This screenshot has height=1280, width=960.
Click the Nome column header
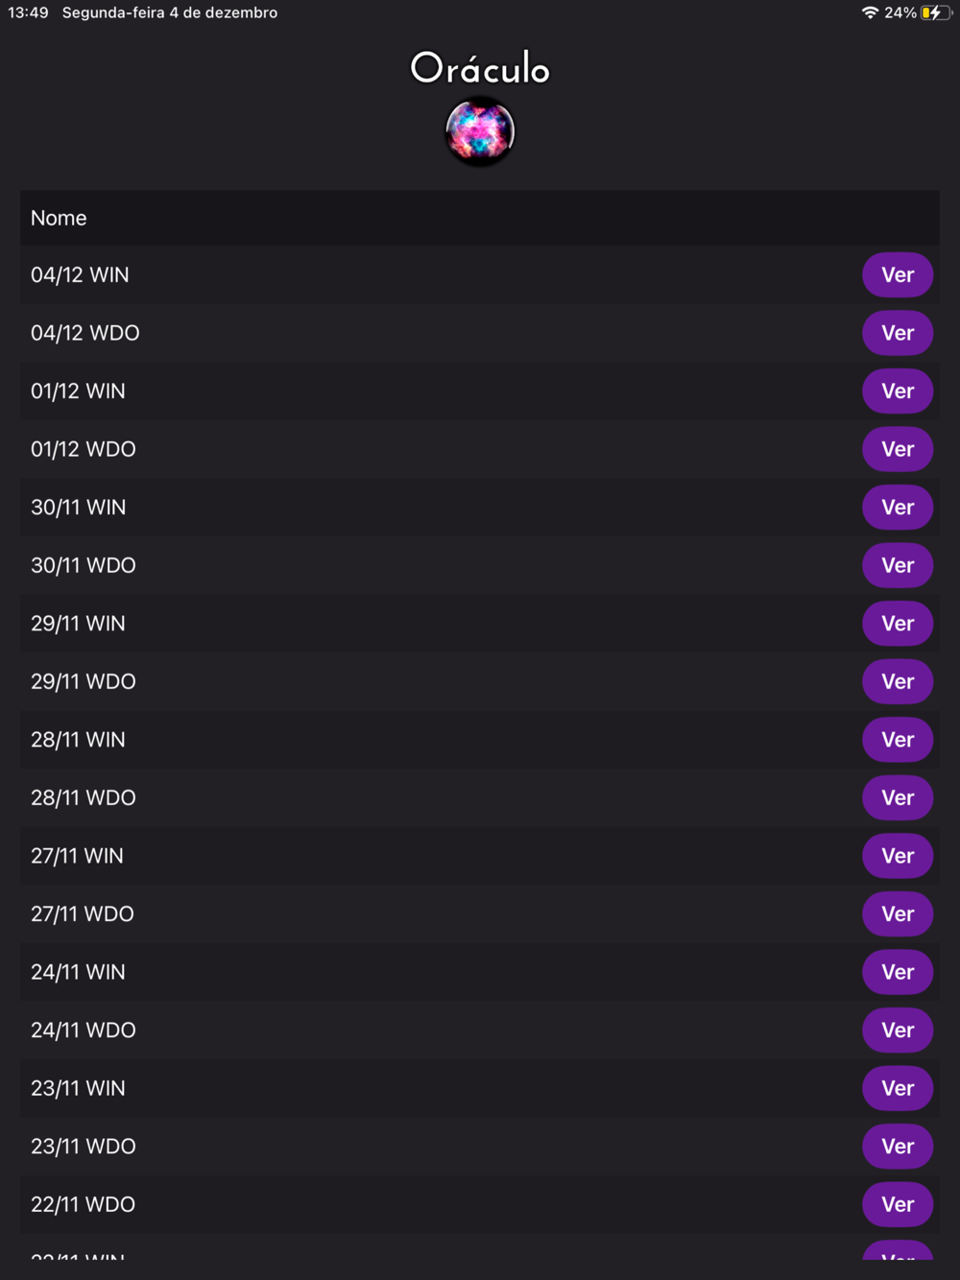[x=59, y=218]
